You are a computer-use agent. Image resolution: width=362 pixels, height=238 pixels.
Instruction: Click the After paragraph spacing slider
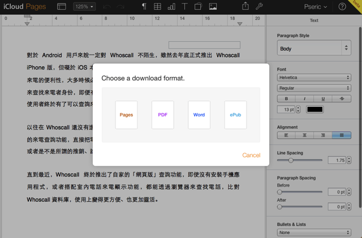click(300, 206)
